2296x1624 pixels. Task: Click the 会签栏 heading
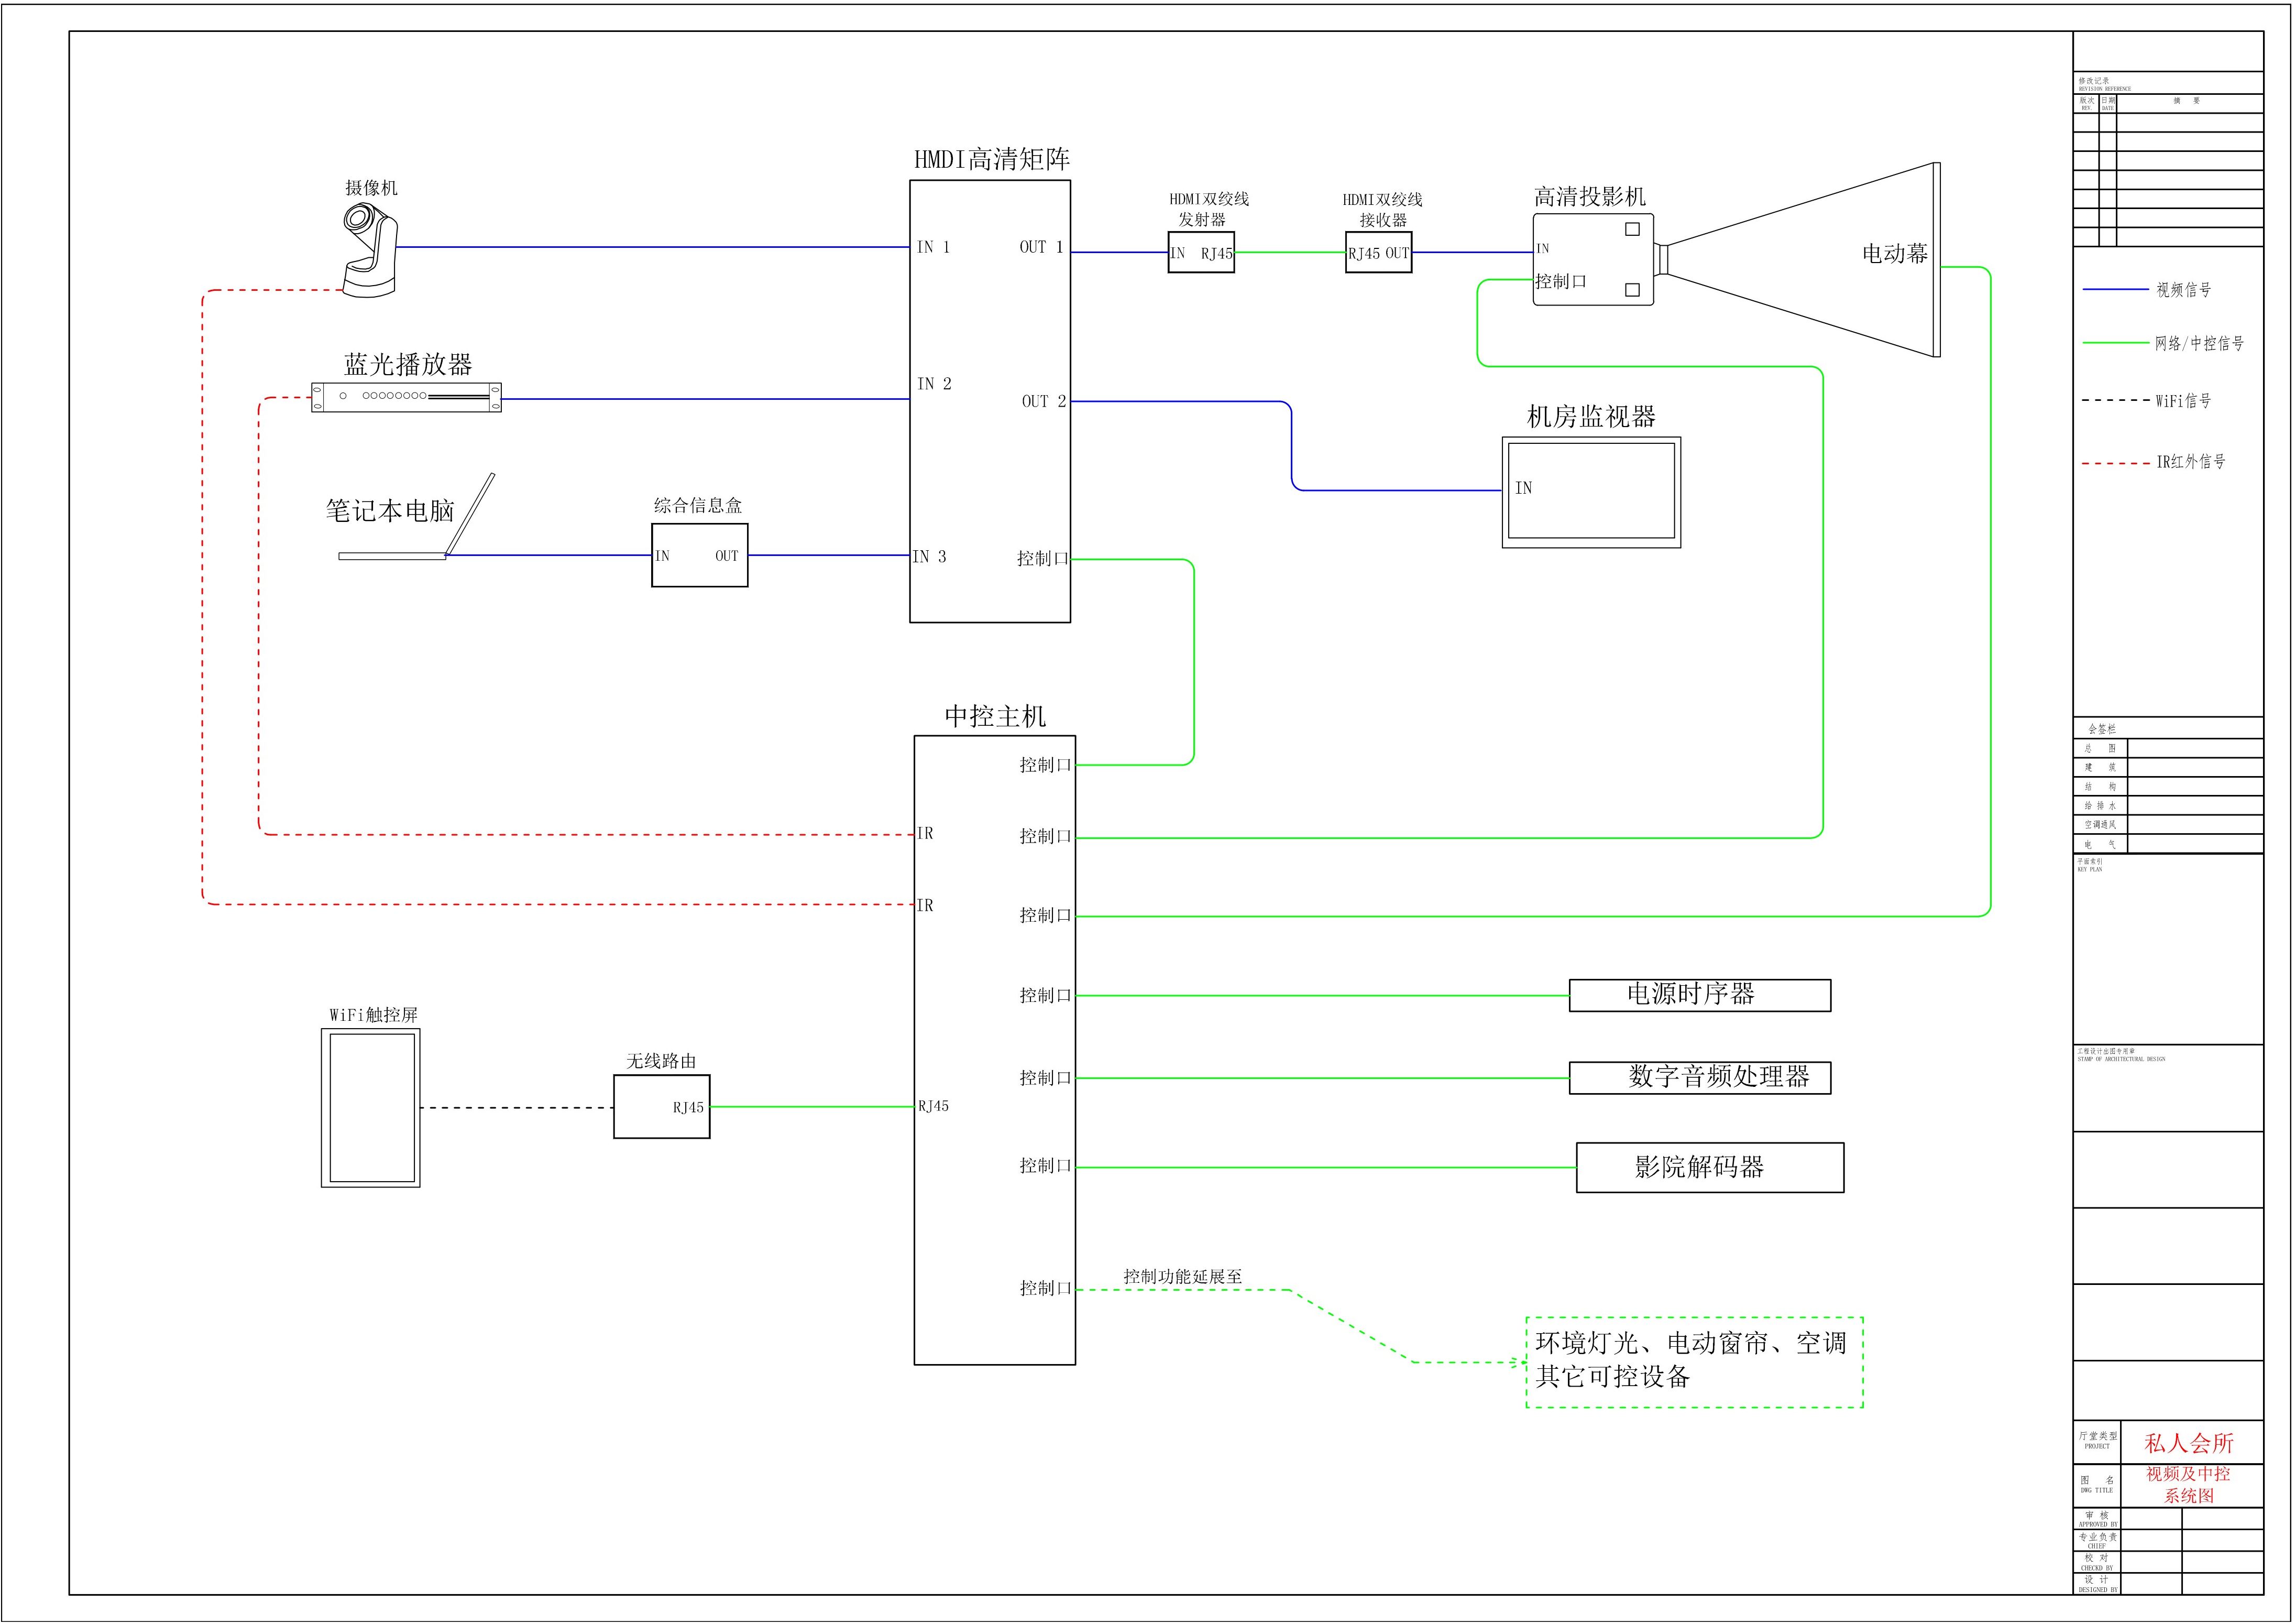pos(2102,728)
